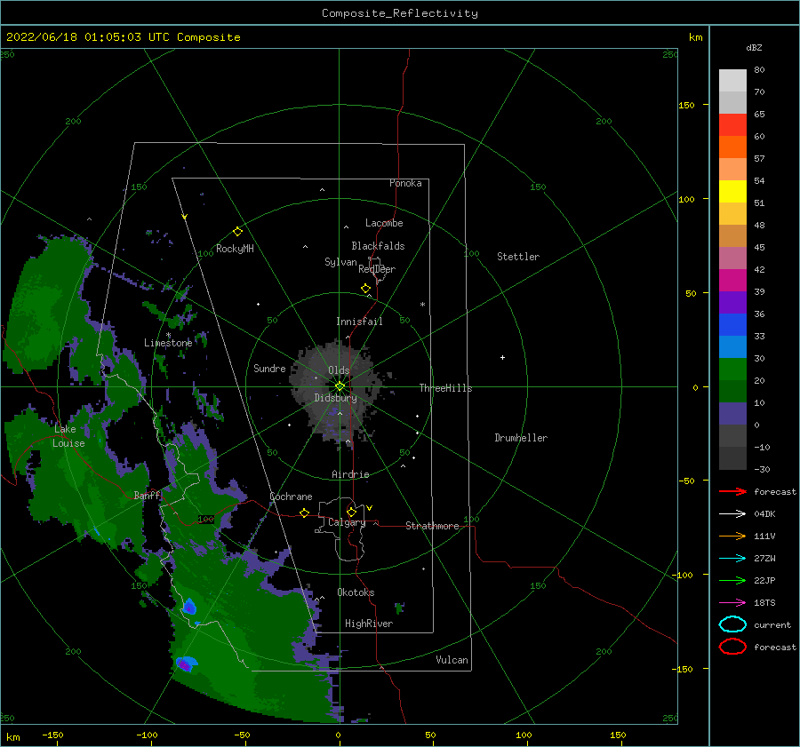
Task: Select the orange 111V arrow legend icon
Action: click(732, 536)
